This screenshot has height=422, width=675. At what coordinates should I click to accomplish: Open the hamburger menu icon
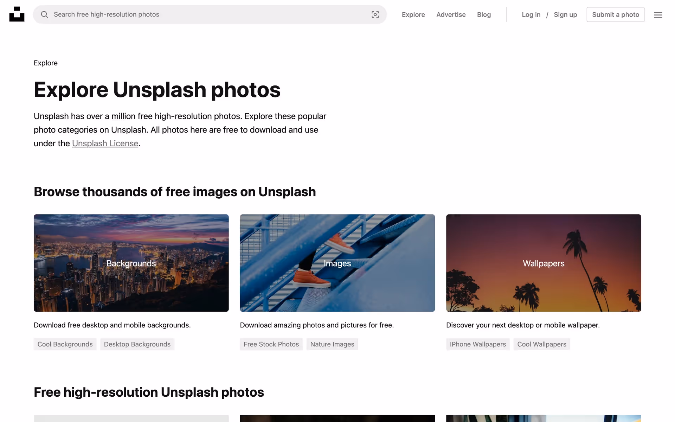[658, 15]
